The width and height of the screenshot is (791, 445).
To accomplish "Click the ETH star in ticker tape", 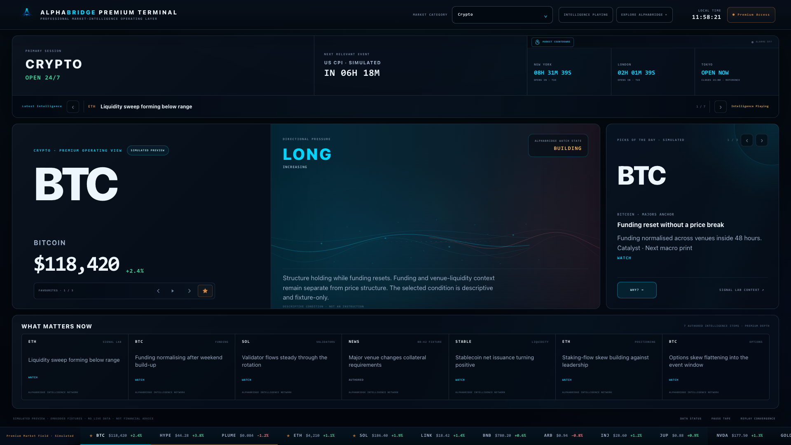I will 288,436.
